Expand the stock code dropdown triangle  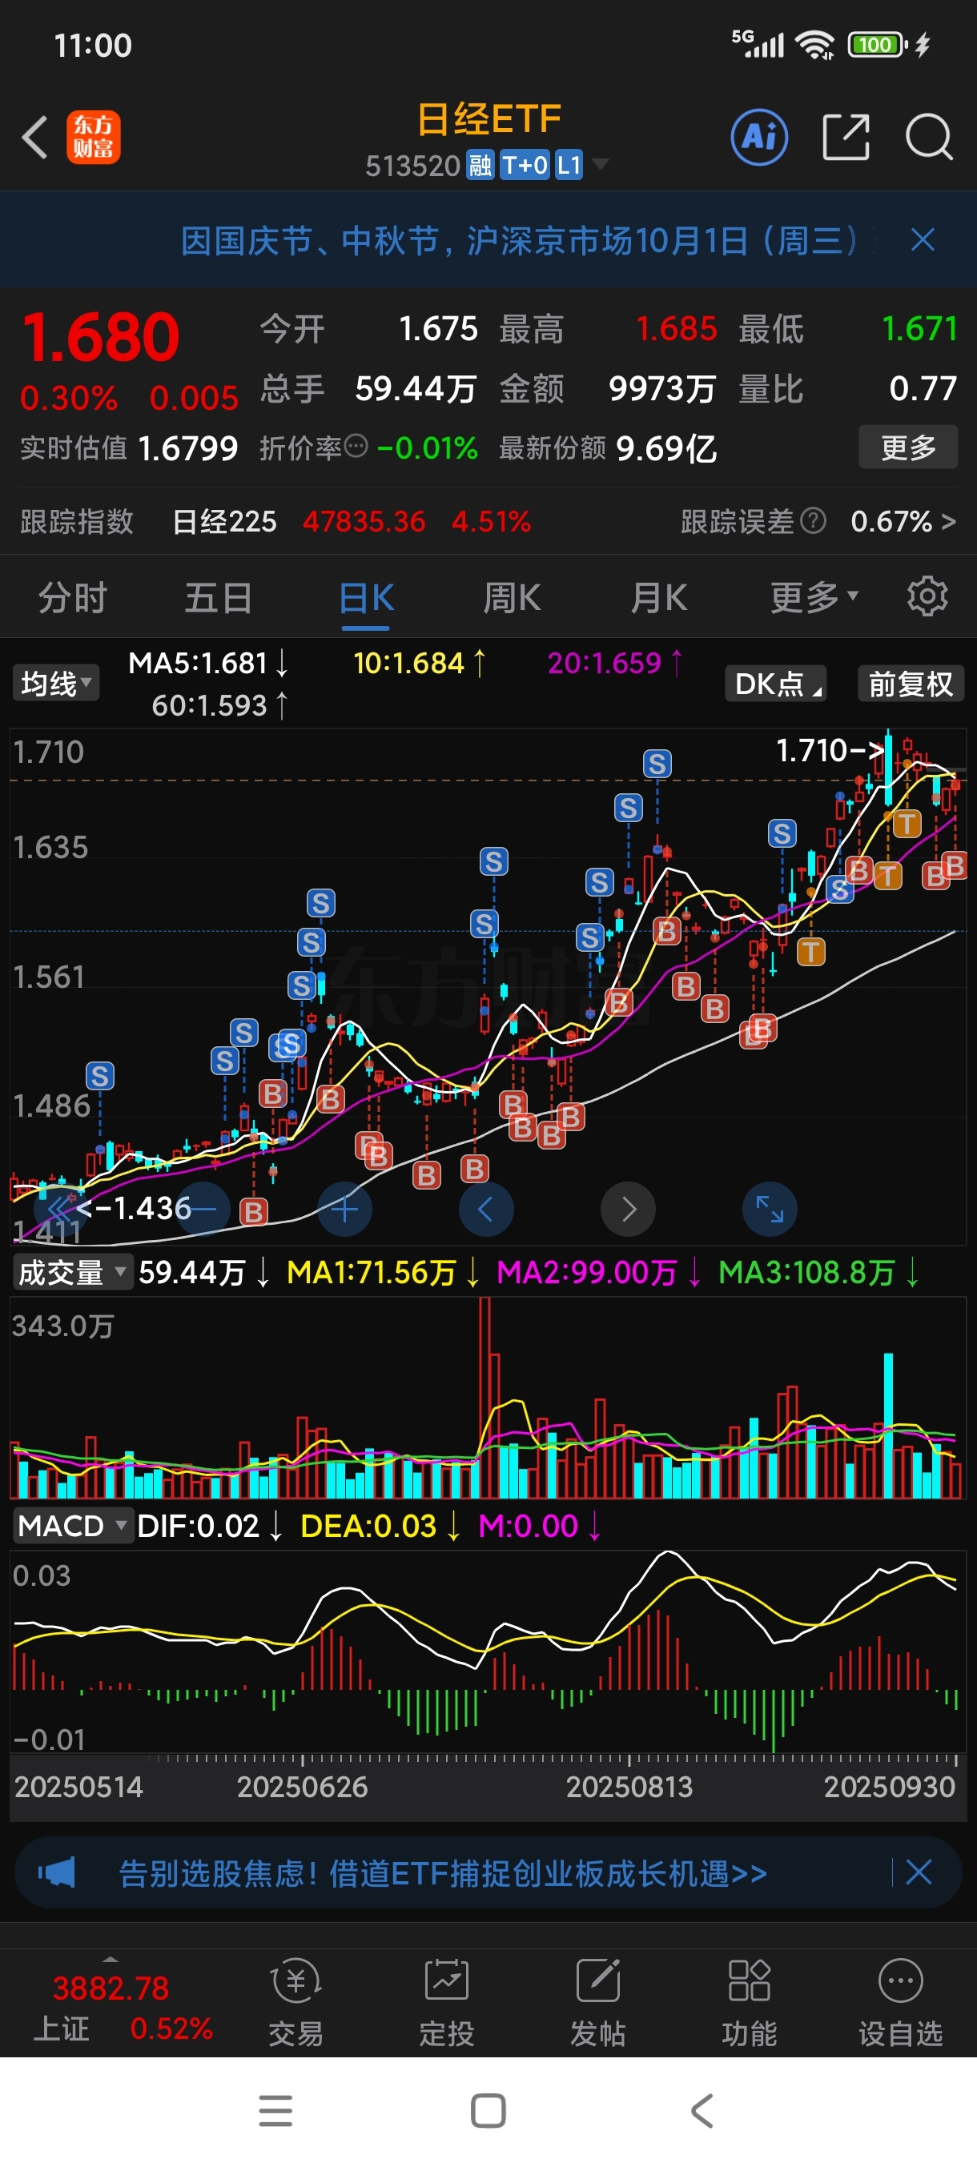click(x=599, y=163)
